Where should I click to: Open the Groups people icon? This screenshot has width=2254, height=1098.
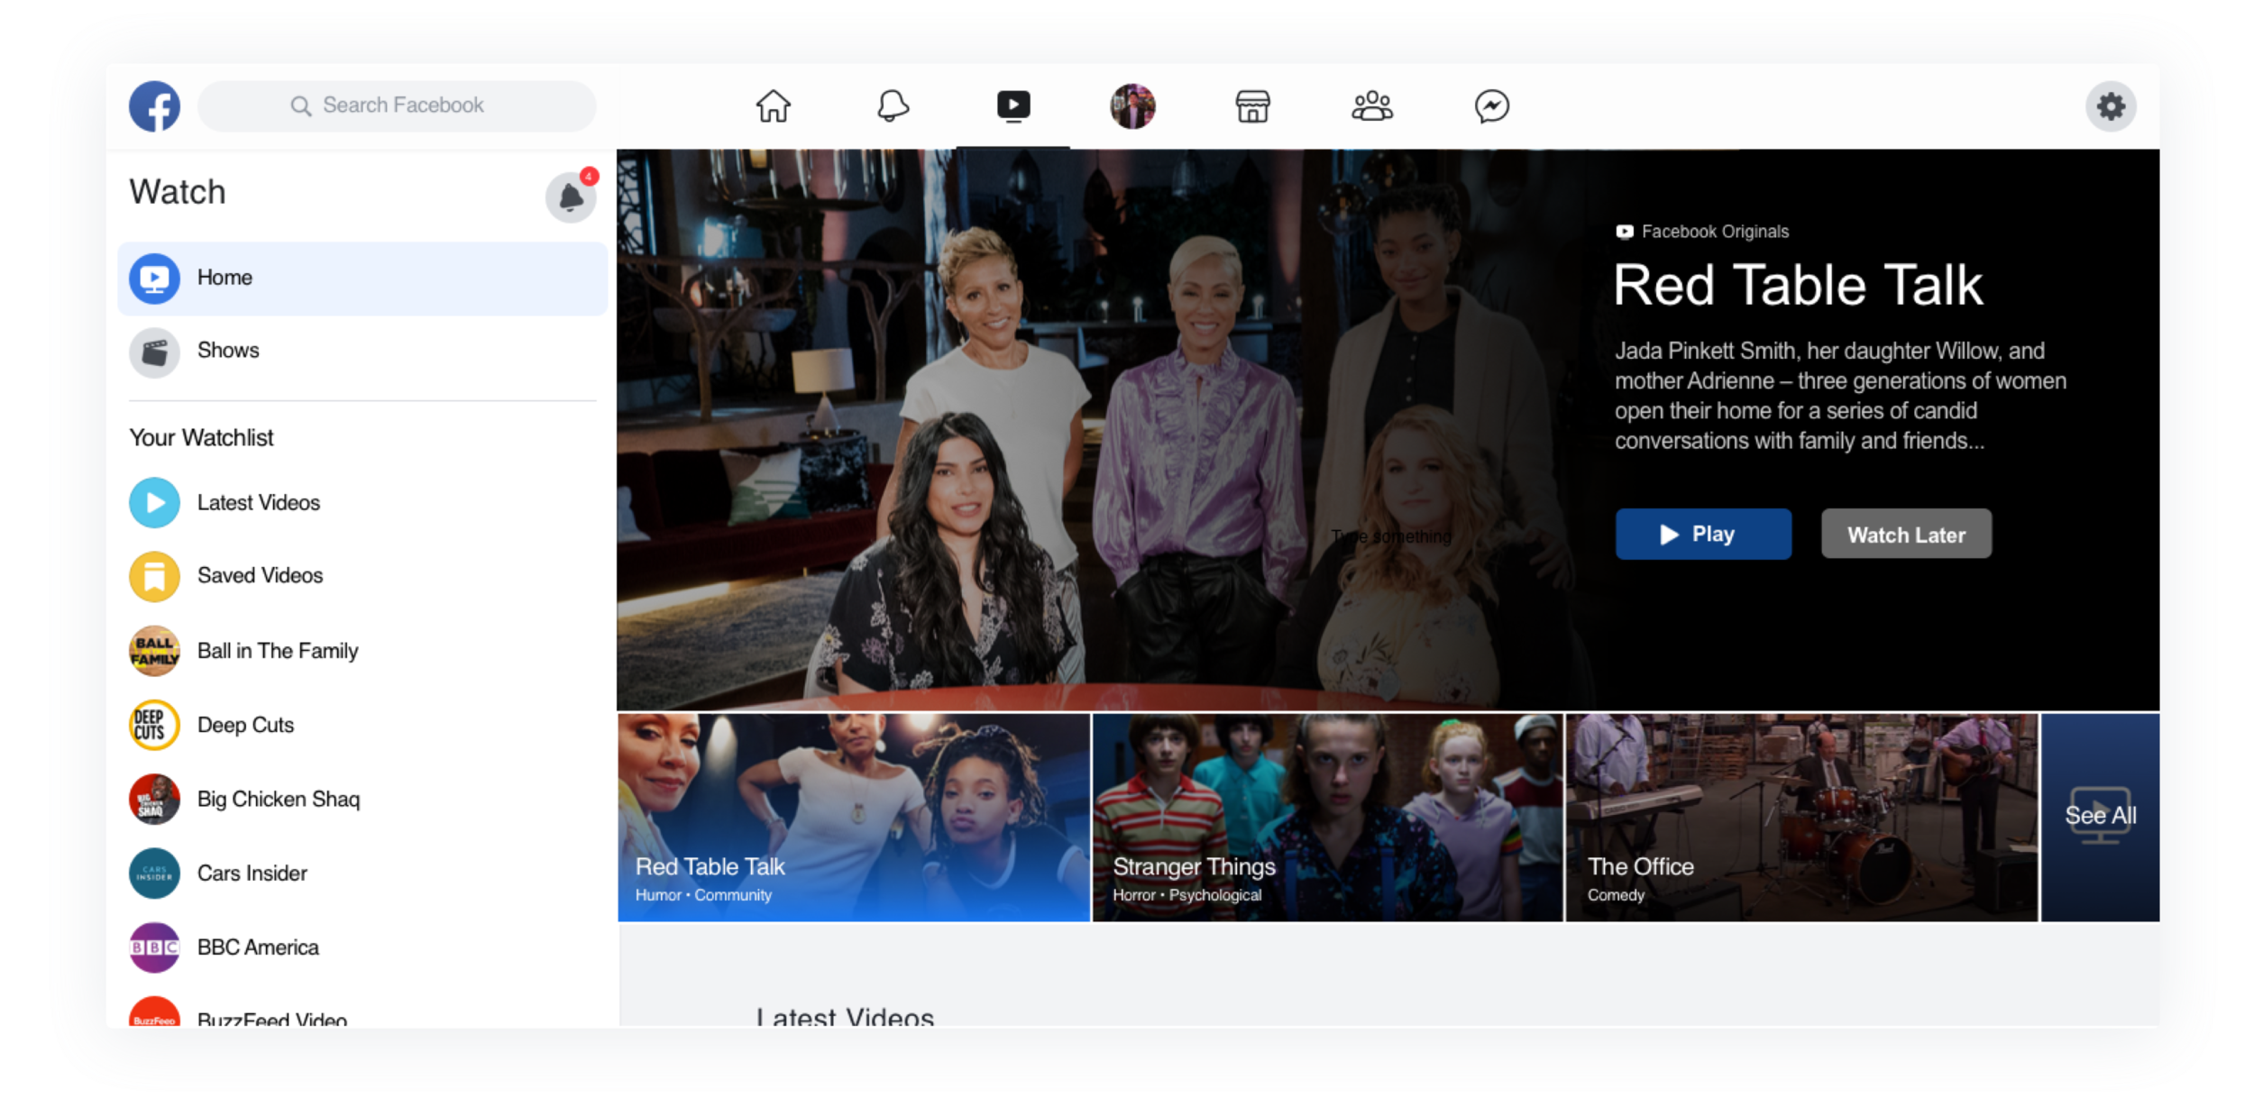pos(1372,106)
